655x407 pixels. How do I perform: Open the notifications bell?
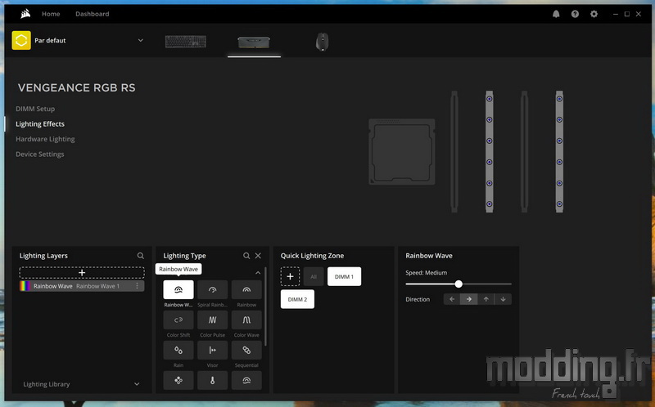click(x=556, y=14)
